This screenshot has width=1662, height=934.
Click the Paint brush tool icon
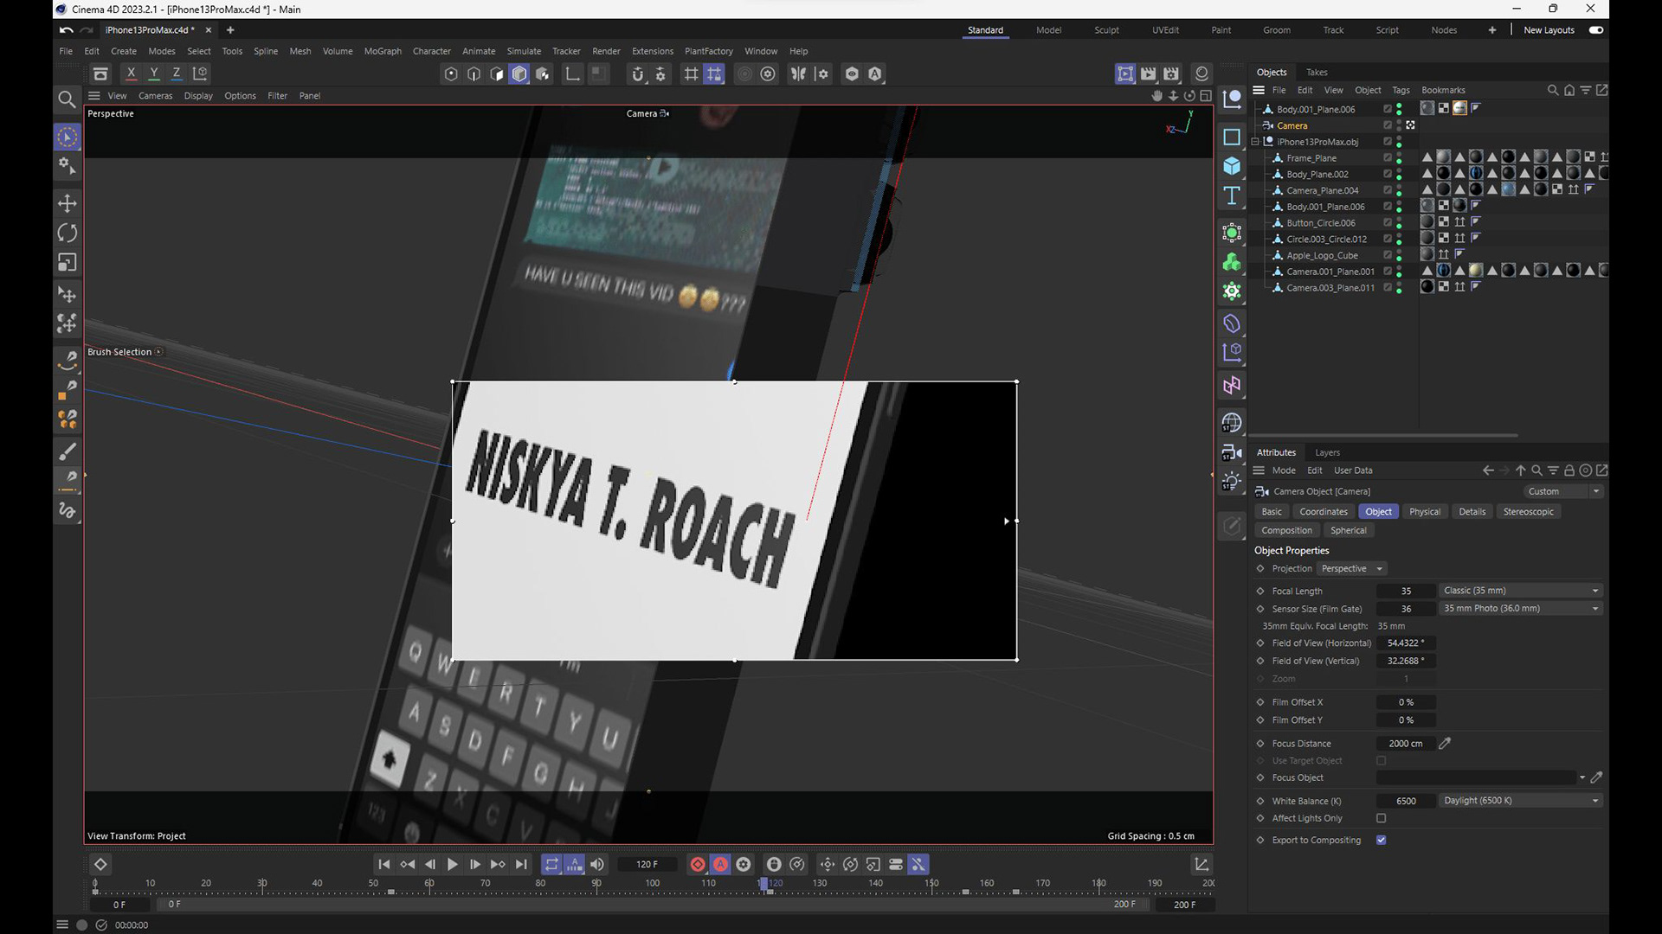click(x=67, y=451)
